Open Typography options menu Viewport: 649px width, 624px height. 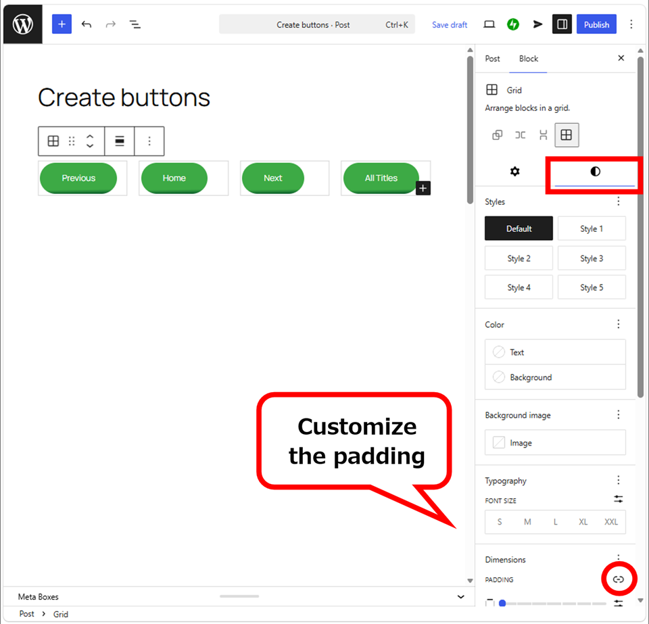click(619, 480)
